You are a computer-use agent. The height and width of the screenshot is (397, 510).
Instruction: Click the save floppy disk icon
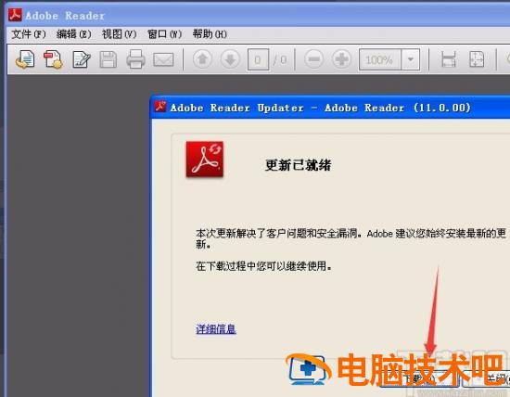tap(108, 59)
